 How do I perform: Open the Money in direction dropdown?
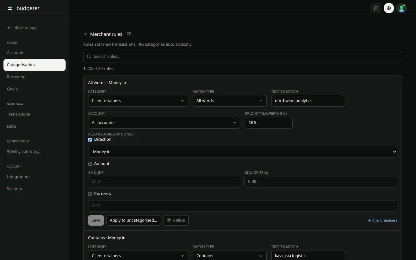243,152
